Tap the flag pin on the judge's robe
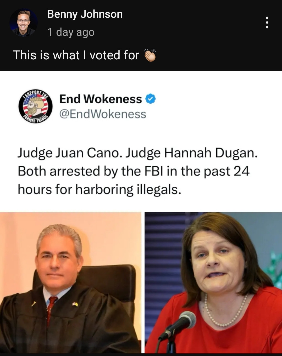282x356 pixels. 75,304
